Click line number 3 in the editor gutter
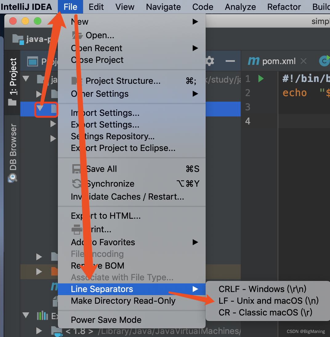This screenshot has width=330, height=337. 247,107
